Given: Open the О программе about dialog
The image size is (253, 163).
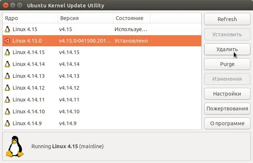Looking at the screenshot, I should [227, 123].
